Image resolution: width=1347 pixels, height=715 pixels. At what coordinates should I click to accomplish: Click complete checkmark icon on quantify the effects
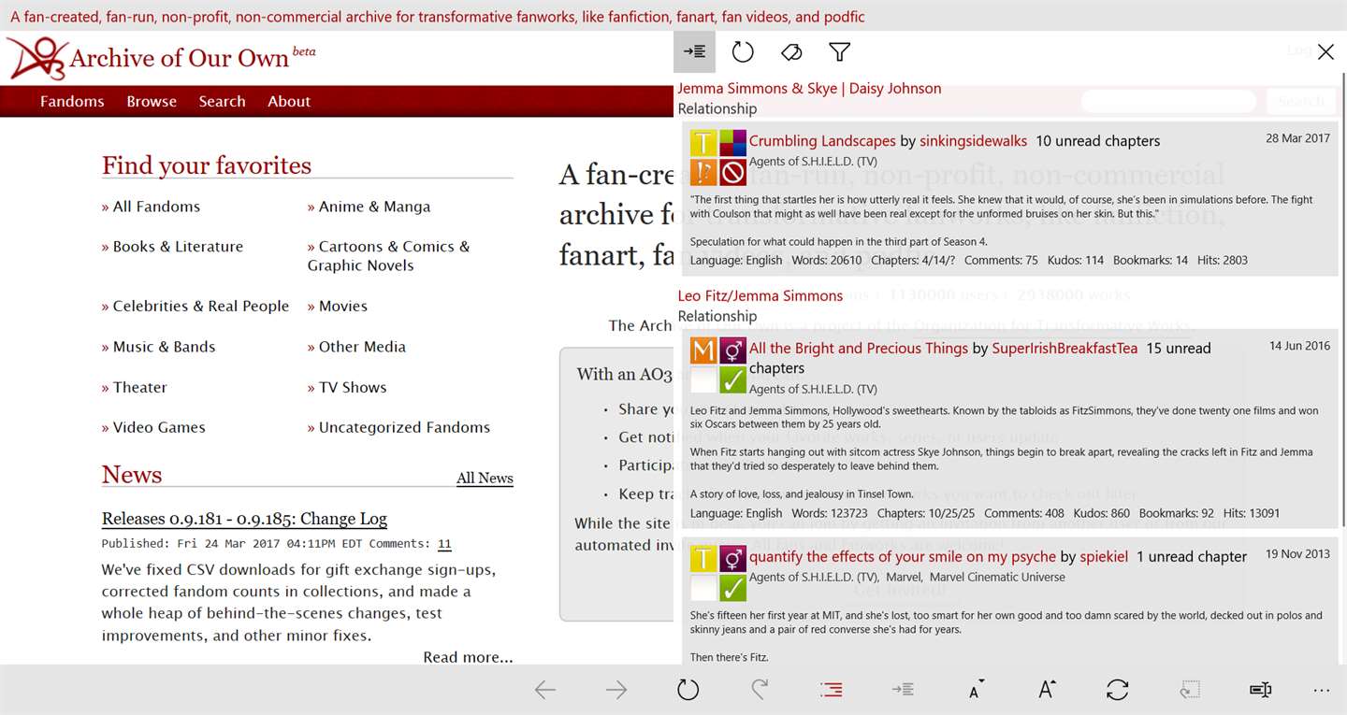tap(732, 588)
